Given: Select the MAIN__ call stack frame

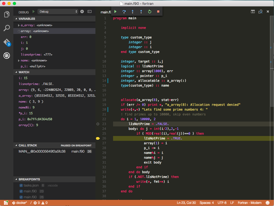Looking at the screenshot, I should (x=42, y=151).
